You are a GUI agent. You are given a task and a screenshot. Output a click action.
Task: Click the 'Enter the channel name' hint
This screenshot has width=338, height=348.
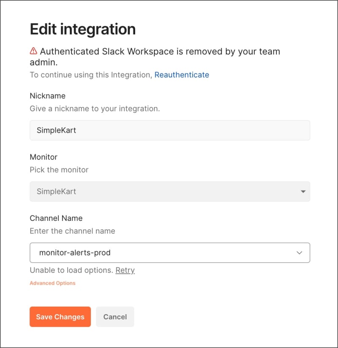coord(72,231)
